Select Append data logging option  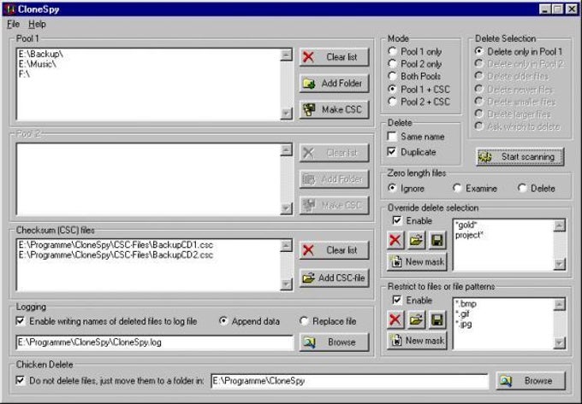coord(249,321)
